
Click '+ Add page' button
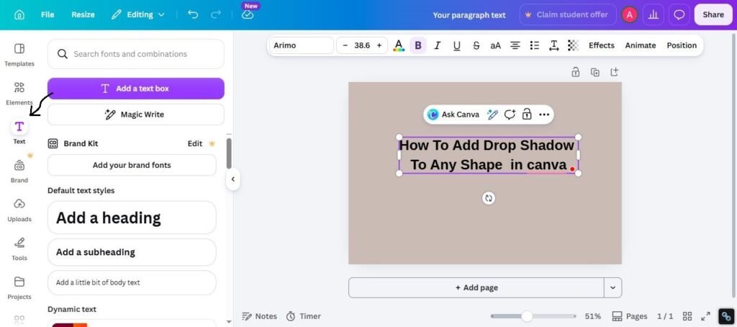[476, 287]
